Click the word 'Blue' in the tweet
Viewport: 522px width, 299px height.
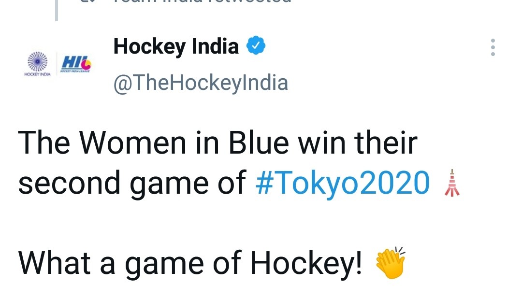[x=259, y=143]
